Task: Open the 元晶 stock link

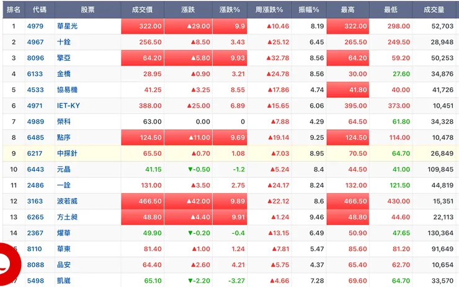Action: click(64, 169)
